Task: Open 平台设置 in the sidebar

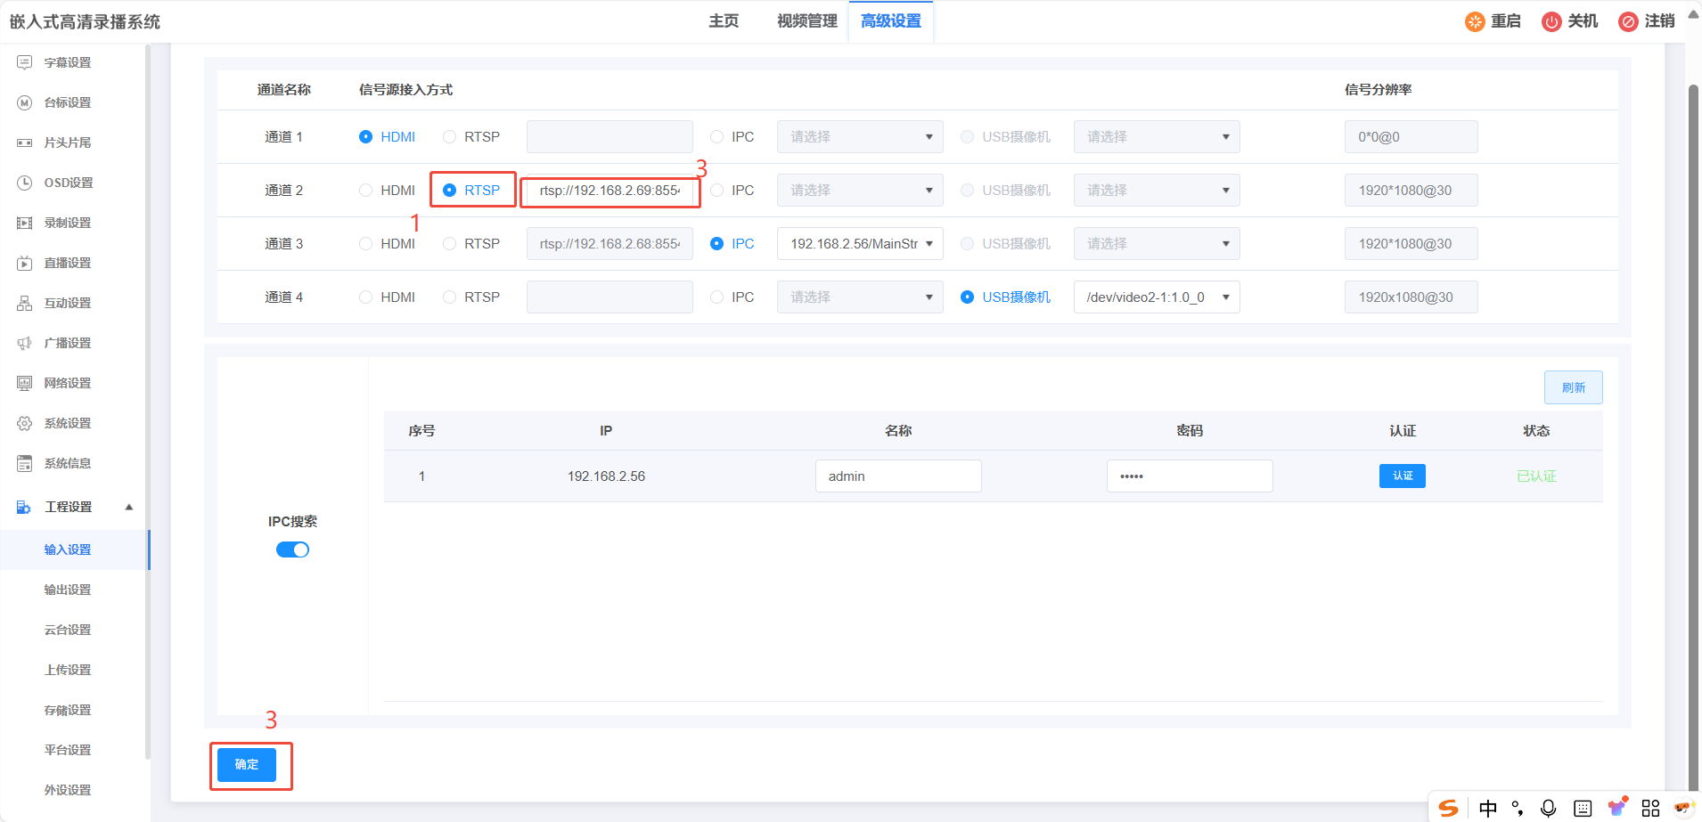Action: point(68,750)
